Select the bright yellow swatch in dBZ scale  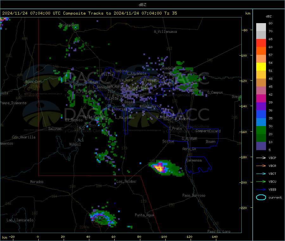(261, 67)
